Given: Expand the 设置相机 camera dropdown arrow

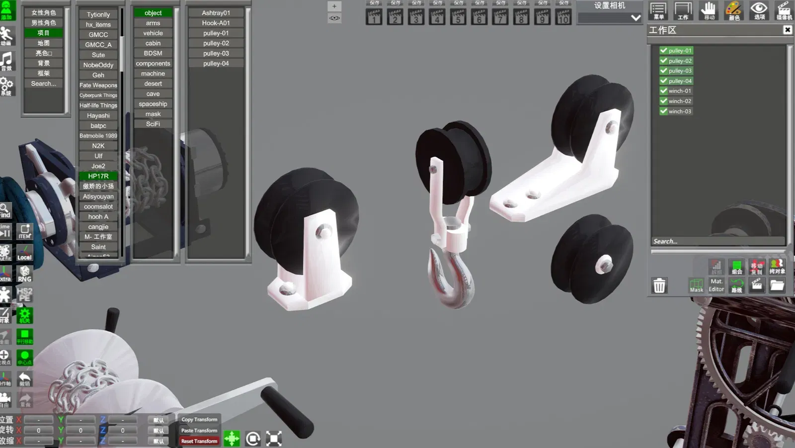Looking at the screenshot, I should pyautogui.click(x=636, y=18).
